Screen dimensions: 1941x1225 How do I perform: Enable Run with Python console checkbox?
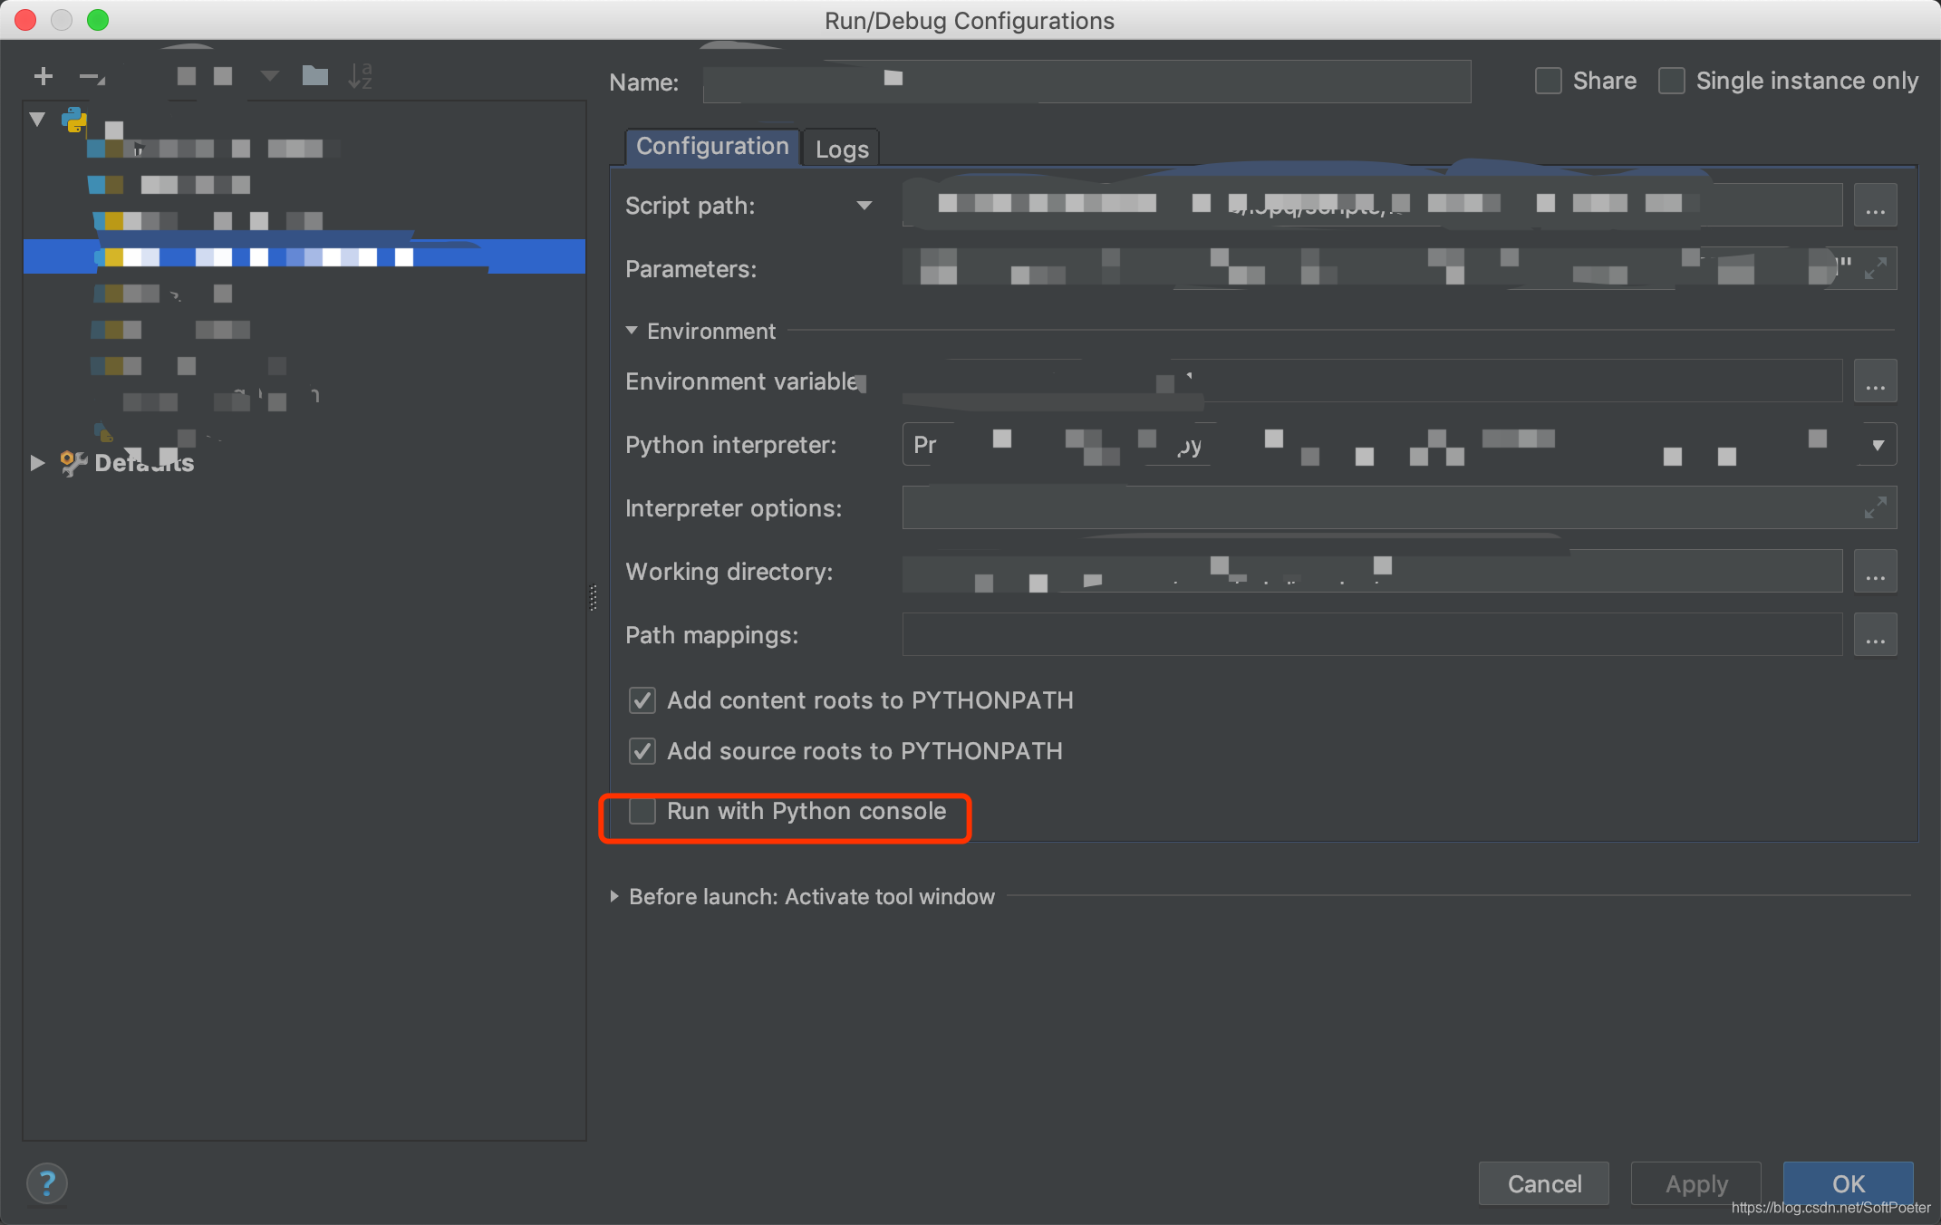642,811
